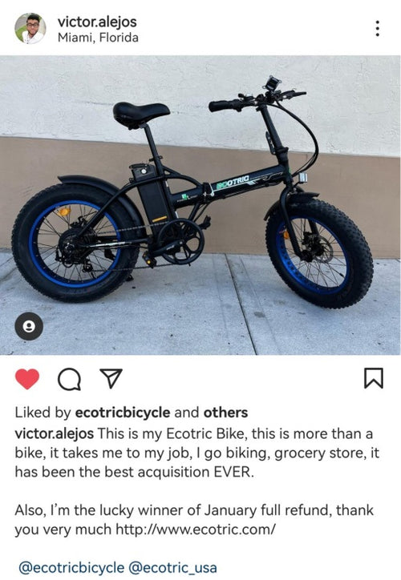Screen dimensions: 401x580
Task: Open comments with speech bubble icon
Action: [69, 380]
